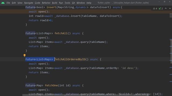
Task: Open the Refactor menu
Action: coord(46,3)
